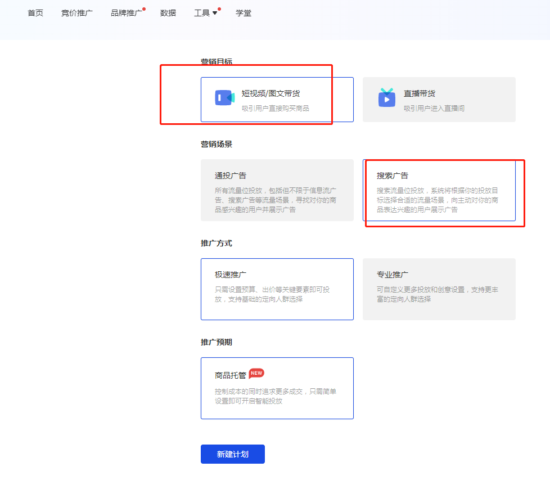The height and width of the screenshot is (480, 550).
Task: Click the NEW badge beside 商品托管
Action: point(258,373)
